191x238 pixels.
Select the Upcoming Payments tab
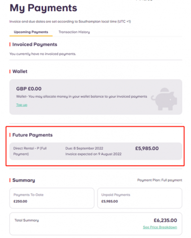31,32
